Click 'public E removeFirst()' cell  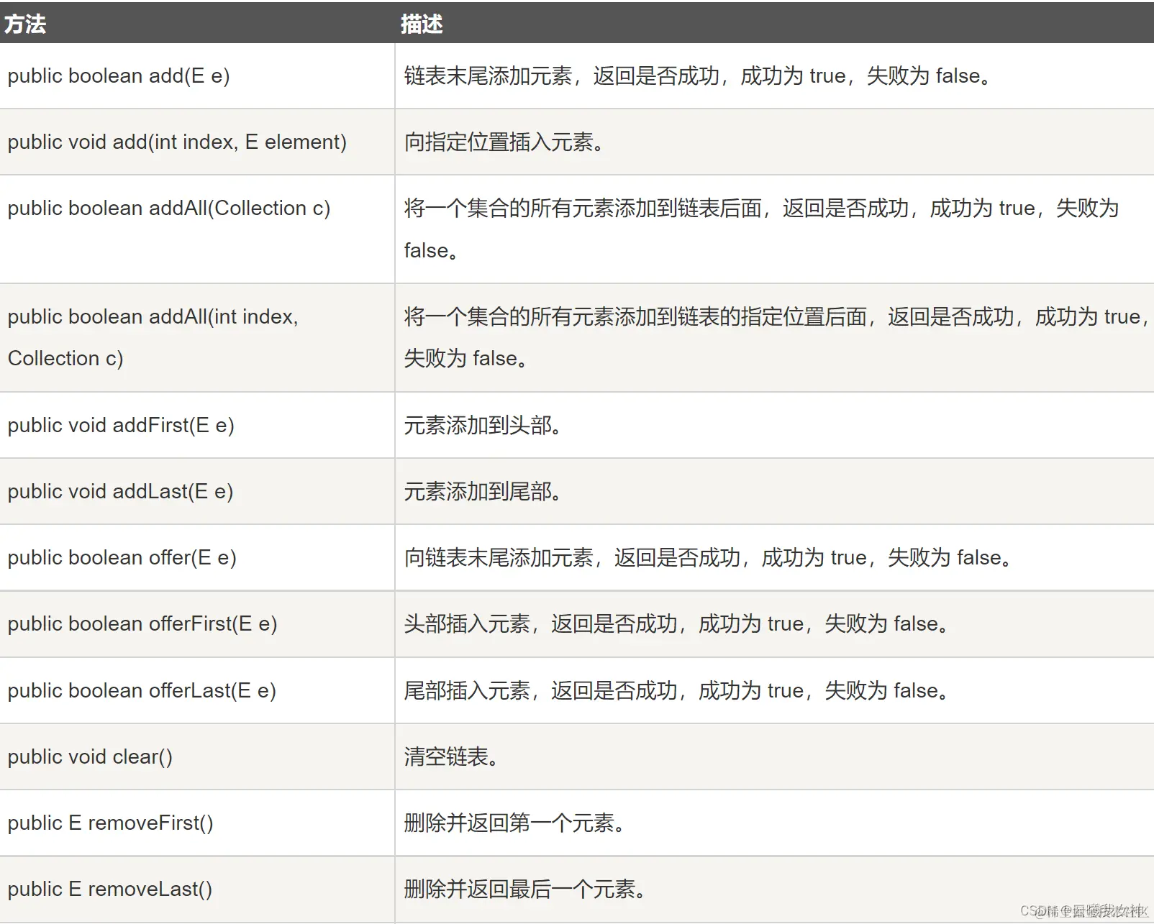coord(110,823)
